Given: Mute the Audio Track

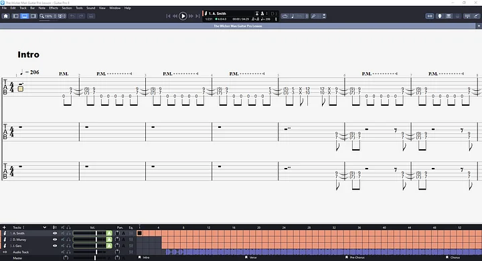Looking at the screenshot, I should (x=63, y=252).
